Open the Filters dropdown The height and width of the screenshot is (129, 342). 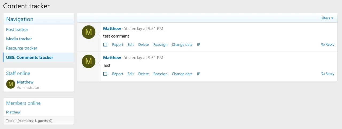click(327, 18)
